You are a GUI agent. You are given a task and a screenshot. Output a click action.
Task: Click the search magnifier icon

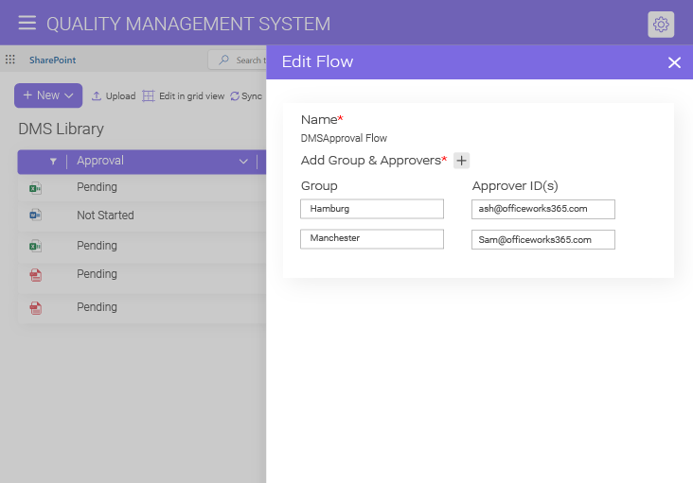pyautogui.click(x=224, y=60)
